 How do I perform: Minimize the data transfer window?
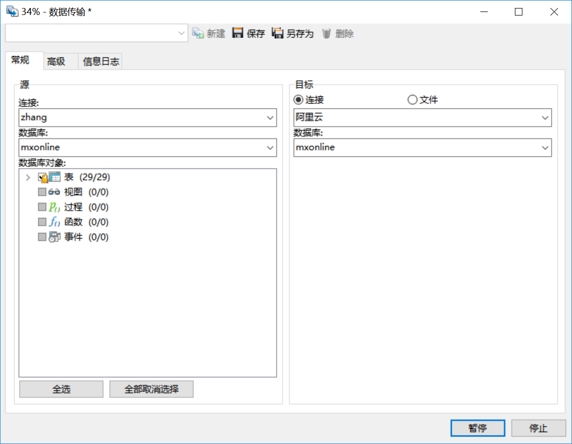(x=484, y=11)
